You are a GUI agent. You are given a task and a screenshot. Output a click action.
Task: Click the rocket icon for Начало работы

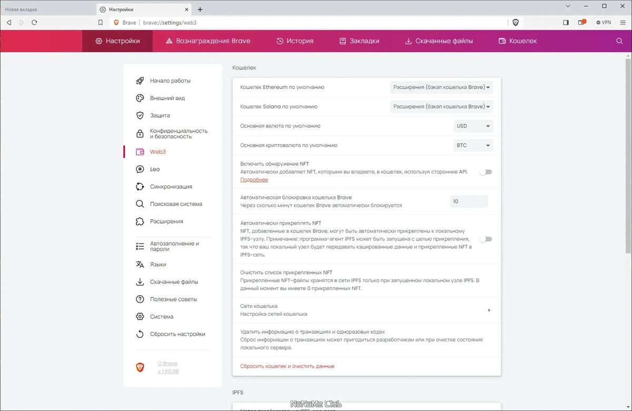(x=140, y=81)
